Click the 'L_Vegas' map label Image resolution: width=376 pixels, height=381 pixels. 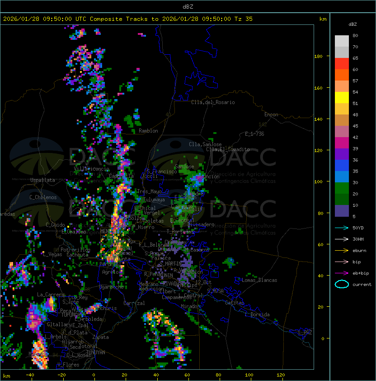click(x=52, y=254)
